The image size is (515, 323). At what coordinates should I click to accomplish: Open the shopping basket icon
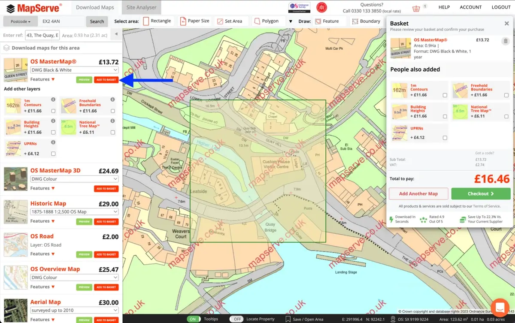tap(415, 9)
